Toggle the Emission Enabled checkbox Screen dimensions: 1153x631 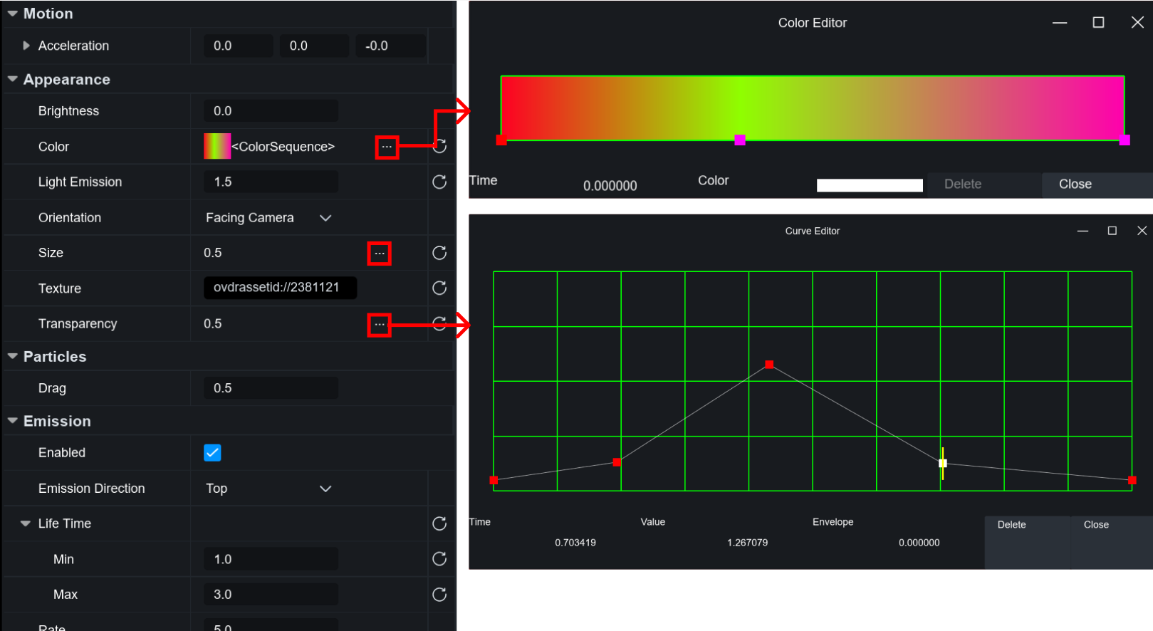[212, 453]
